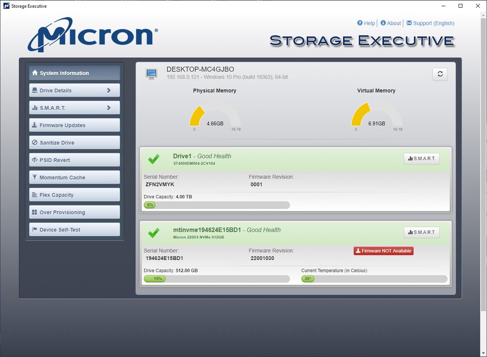The height and width of the screenshot is (357, 487).
Task: Open the Help link
Action: coord(370,23)
